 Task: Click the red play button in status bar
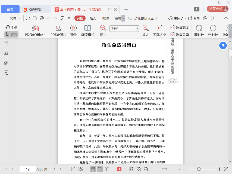tap(119, 169)
